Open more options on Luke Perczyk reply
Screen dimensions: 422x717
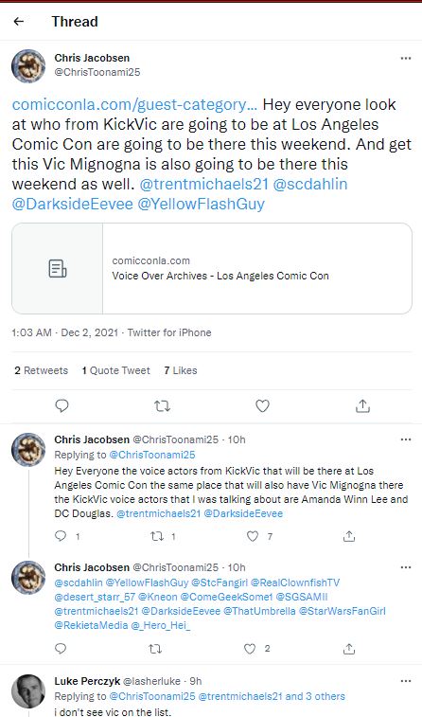[x=406, y=681]
